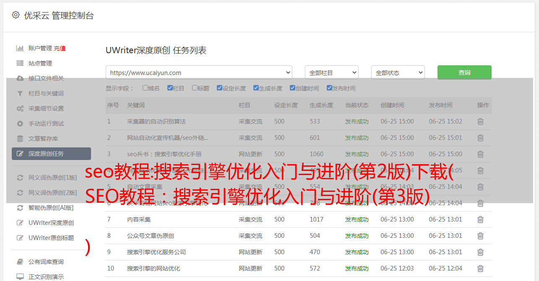Uncheck the 发布时间 display field checkbox
539x281 pixels.
tap(329, 88)
